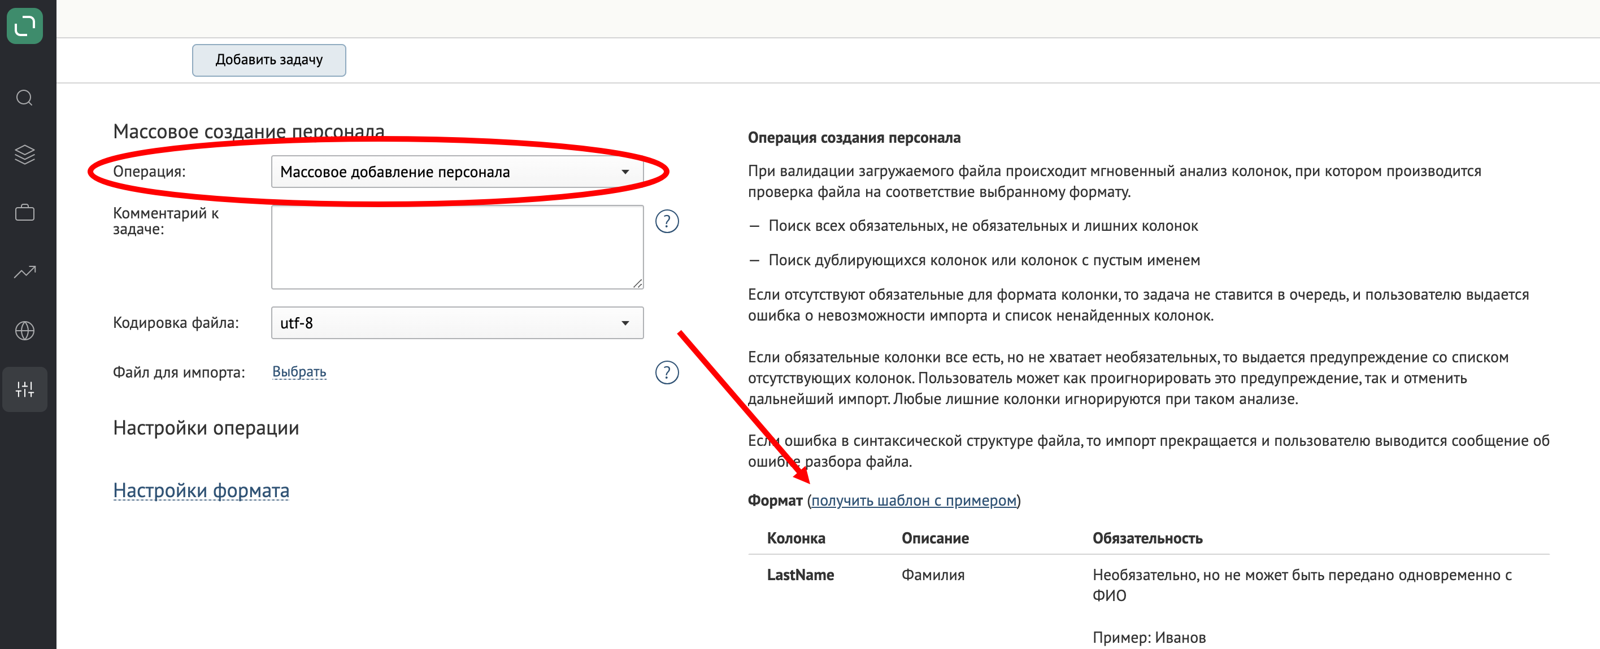Click the Операция создания персонала heading
Viewport: 1600px width, 649px height.
854,138
